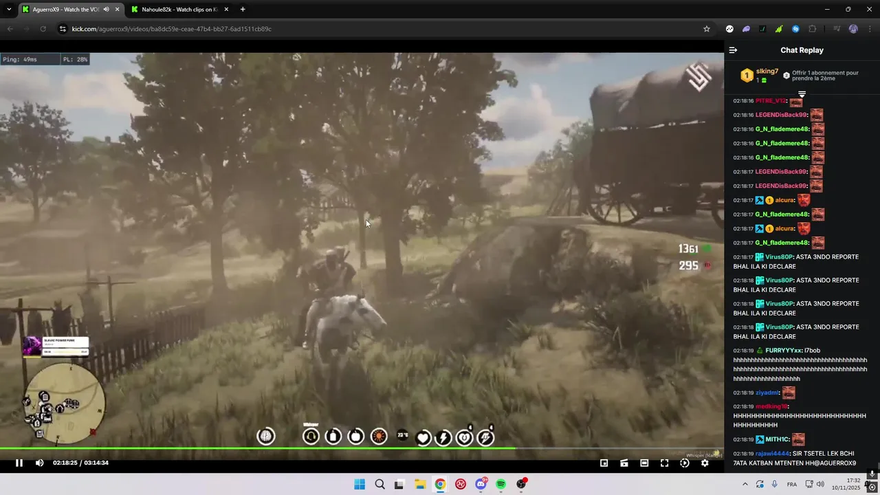
Task: Select slking7 top gifter entry
Action: pos(760,76)
